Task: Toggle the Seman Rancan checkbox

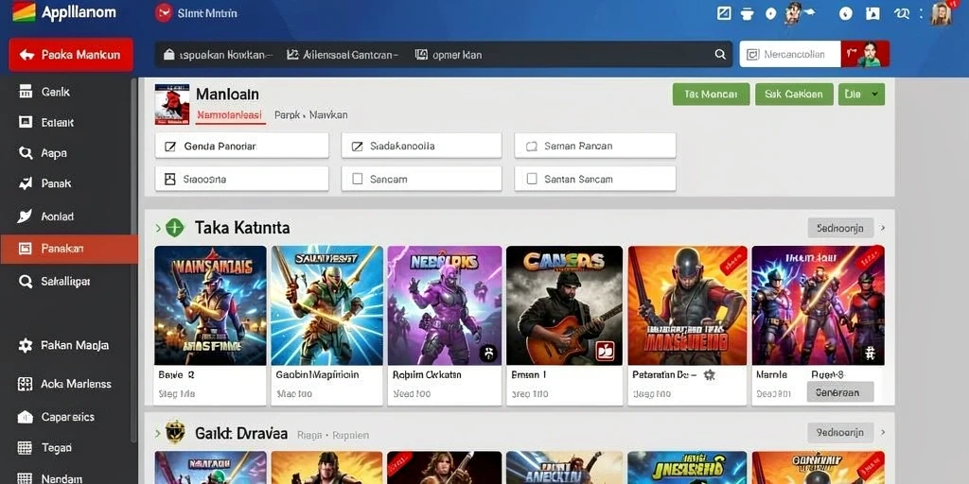Action: click(532, 147)
